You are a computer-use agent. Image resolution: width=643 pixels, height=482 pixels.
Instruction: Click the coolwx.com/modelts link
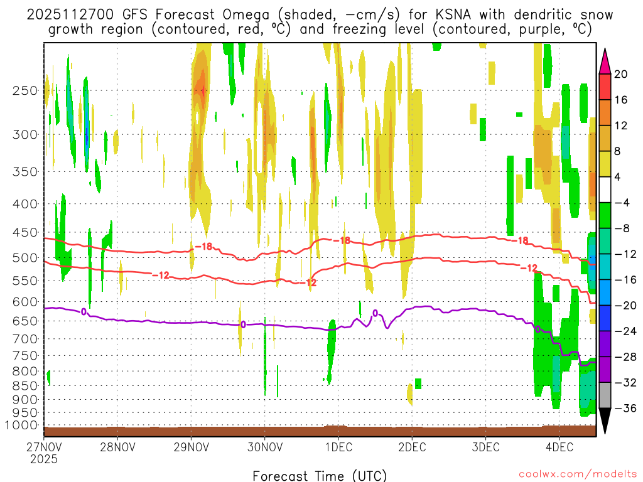pyautogui.click(x=578, y=474)
